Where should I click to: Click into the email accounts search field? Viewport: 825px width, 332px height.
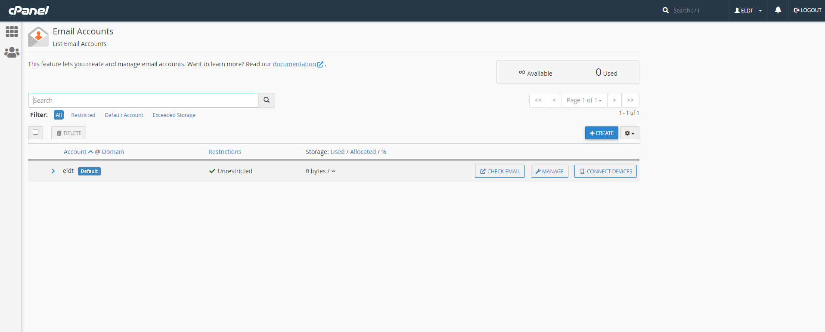click(x=143, y=100)
